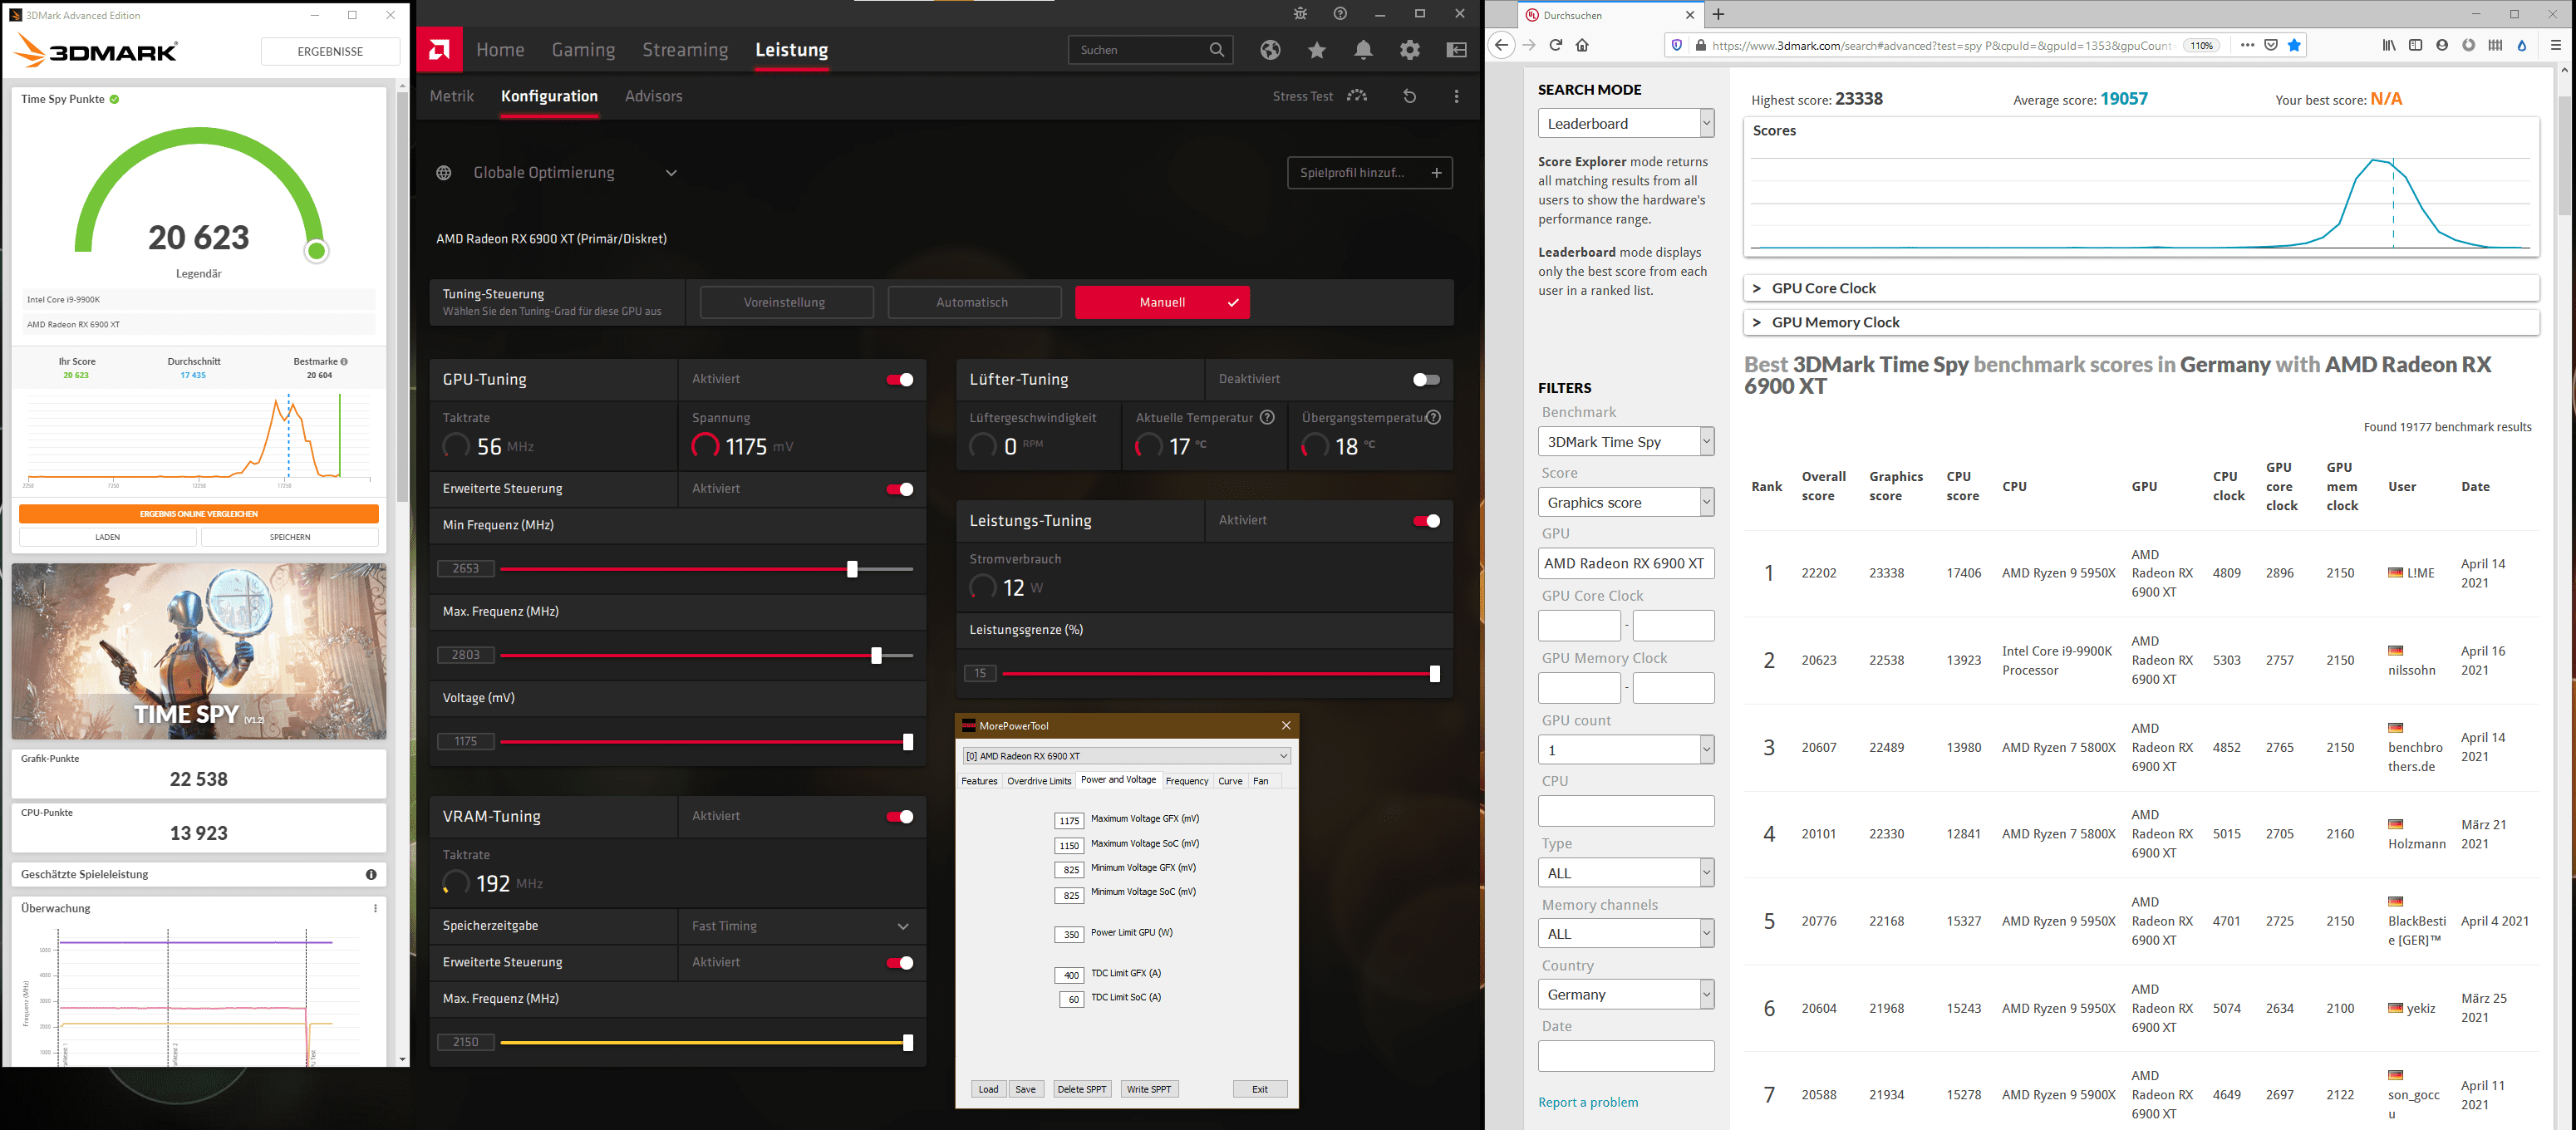Enable Lüfter-Tuning switch
This screenshot has width=2576, height=1130.
coord(1426,380)
